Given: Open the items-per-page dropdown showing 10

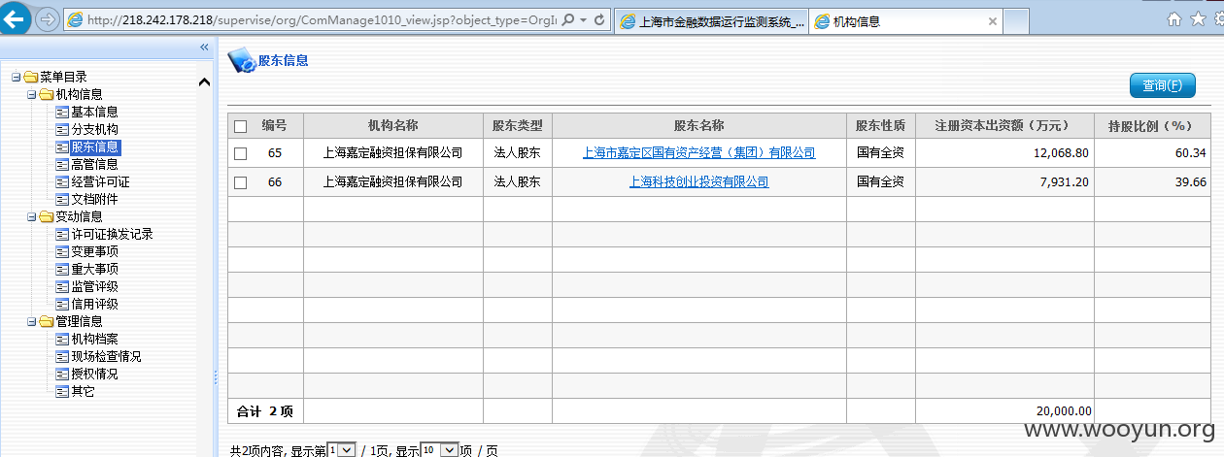Looking at the screenshot, I should tap(439, 450).
